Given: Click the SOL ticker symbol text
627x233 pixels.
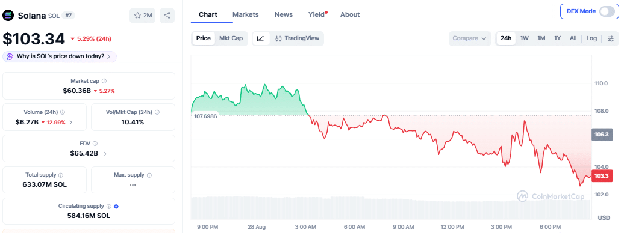Looking at the screenshot, I should (x=54, y=16).
